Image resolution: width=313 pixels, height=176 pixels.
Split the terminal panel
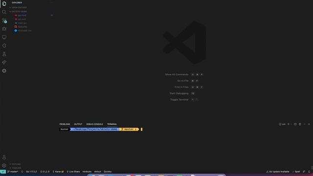[x=295, y=124]
